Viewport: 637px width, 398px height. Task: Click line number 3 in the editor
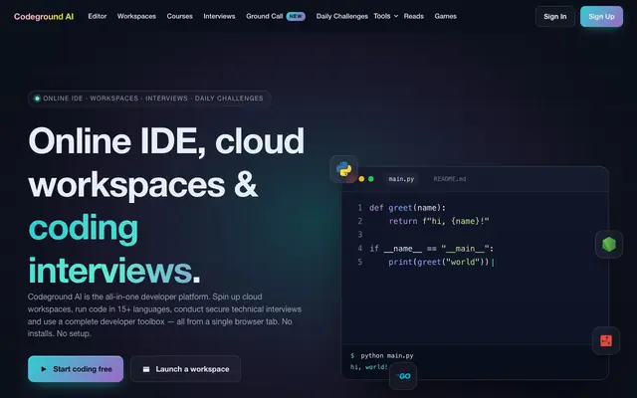tap(359, 235)
